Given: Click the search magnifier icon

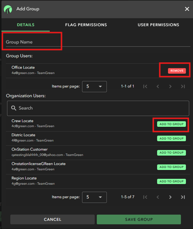Looking at the screenshot, I should [x=14, y=108].
